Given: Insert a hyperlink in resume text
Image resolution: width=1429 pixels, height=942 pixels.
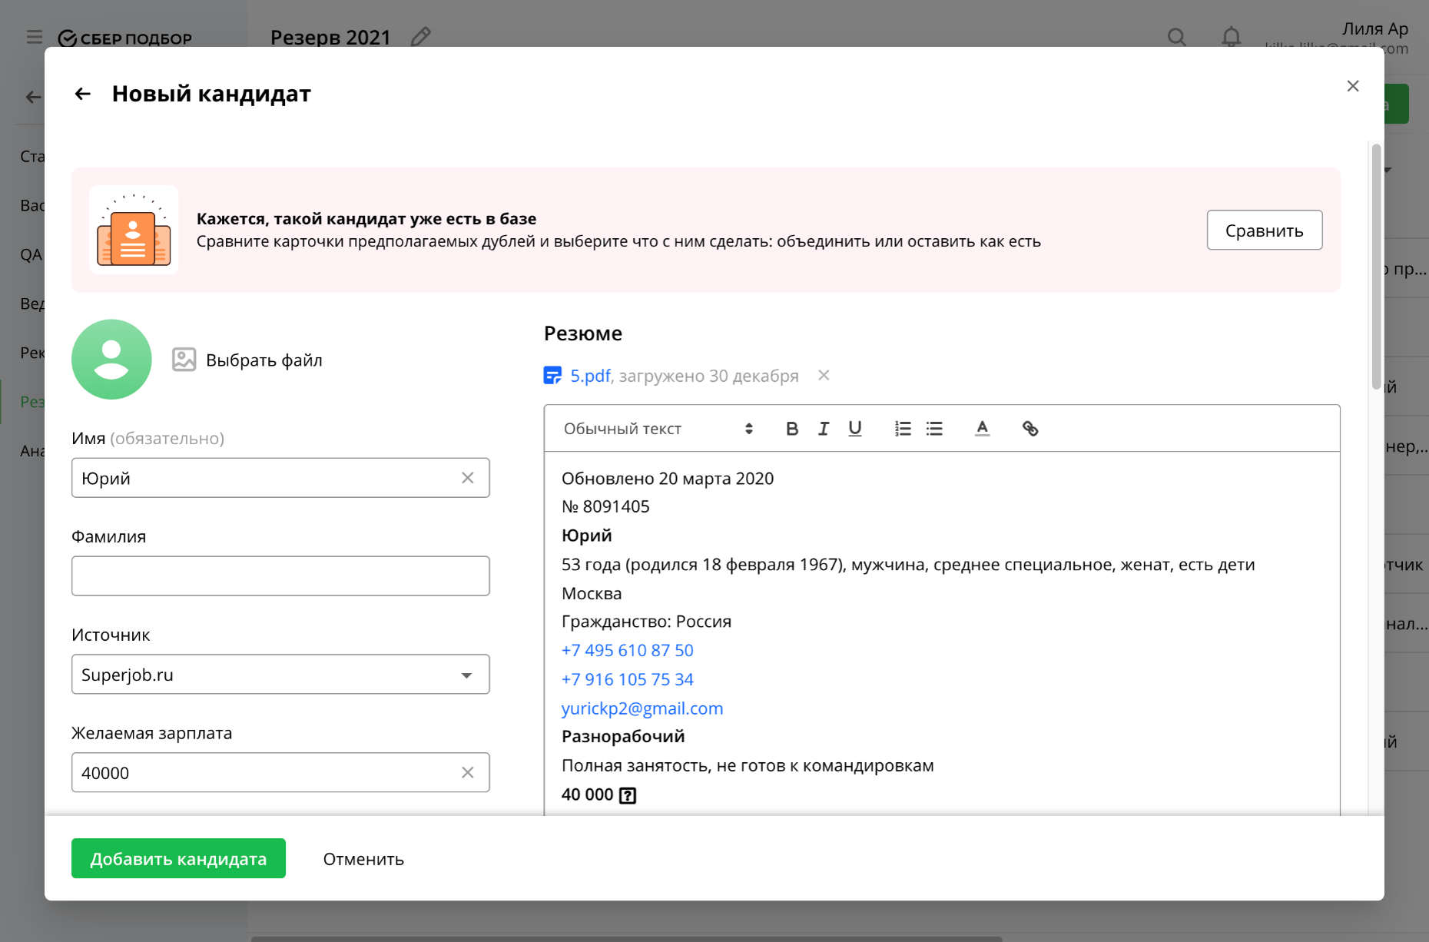Looking at the screenshot, I should (1030, 429).
